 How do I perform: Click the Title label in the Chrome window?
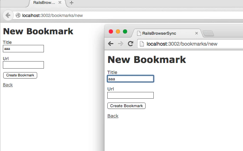coord(112,72)
